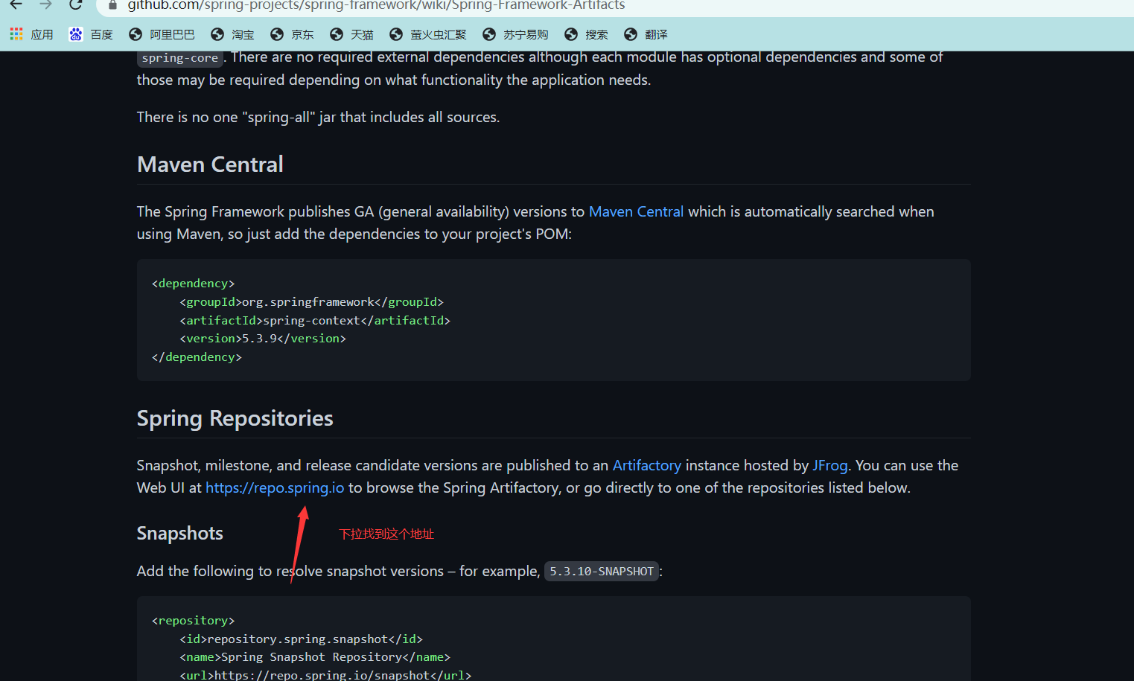Image resolution: width=1134 pixels, height=681 pixels.
Task: Follow the Artifactory link
Action: (646, 465)
